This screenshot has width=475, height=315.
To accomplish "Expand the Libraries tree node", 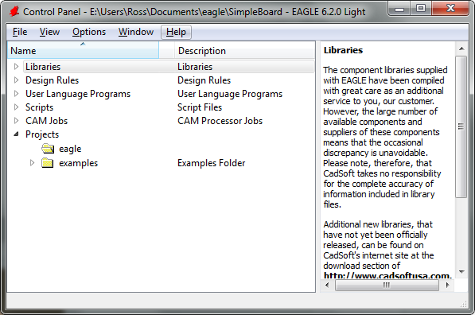I will click(x=17, y=66).
